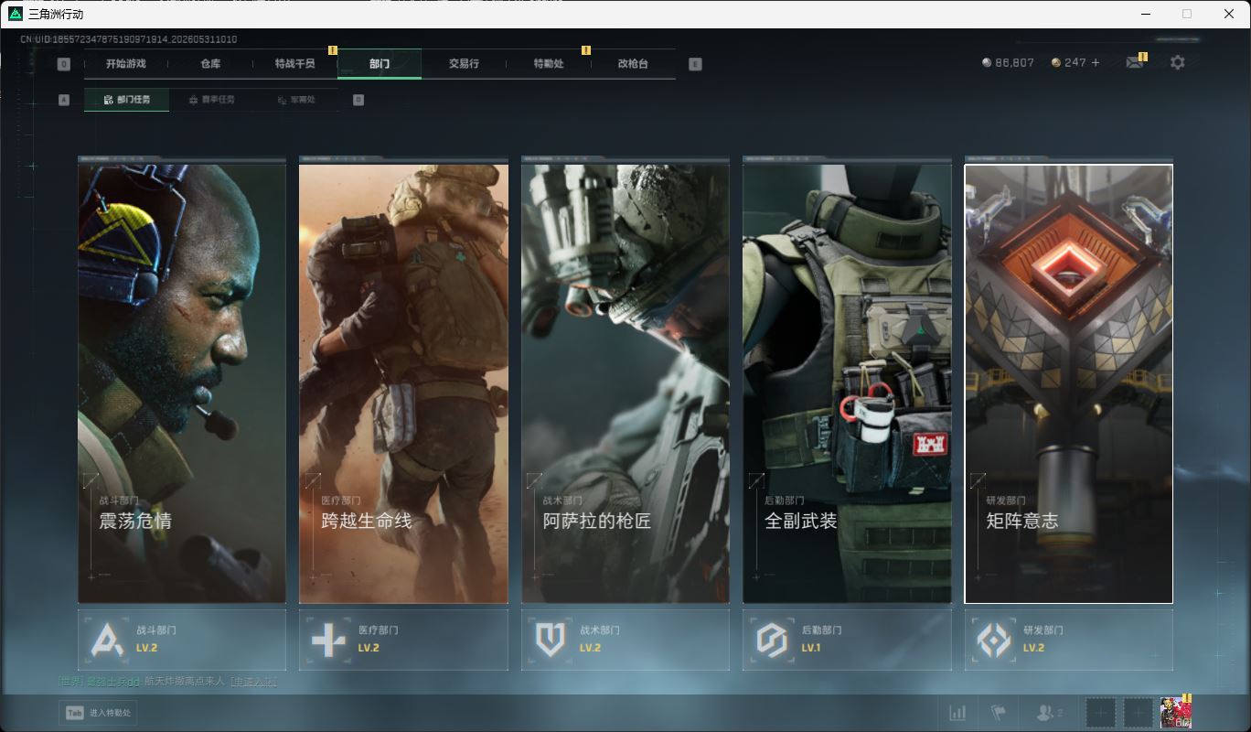Open the 矩阵意志 research department card
This screenshot has width=1251, height=732.
point(1069,383)
